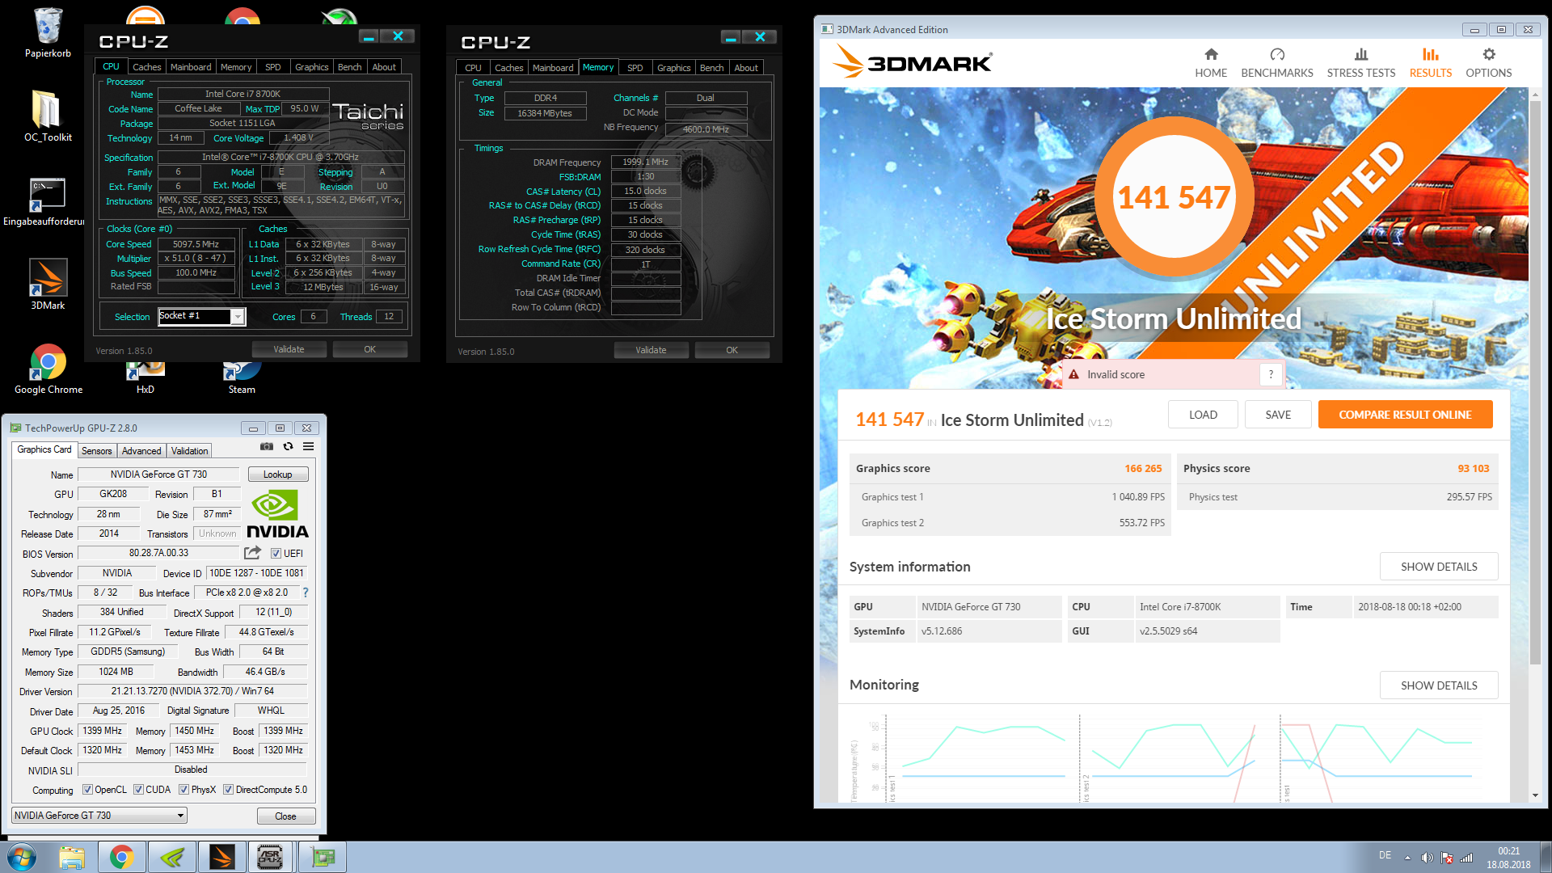Viewport: 1552px width, 873px height.
Task: Toggle the PhysX checkbox
Action: coord(183,790)
